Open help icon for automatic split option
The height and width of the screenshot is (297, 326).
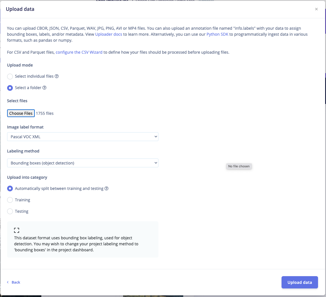click(x=107, y=188)
